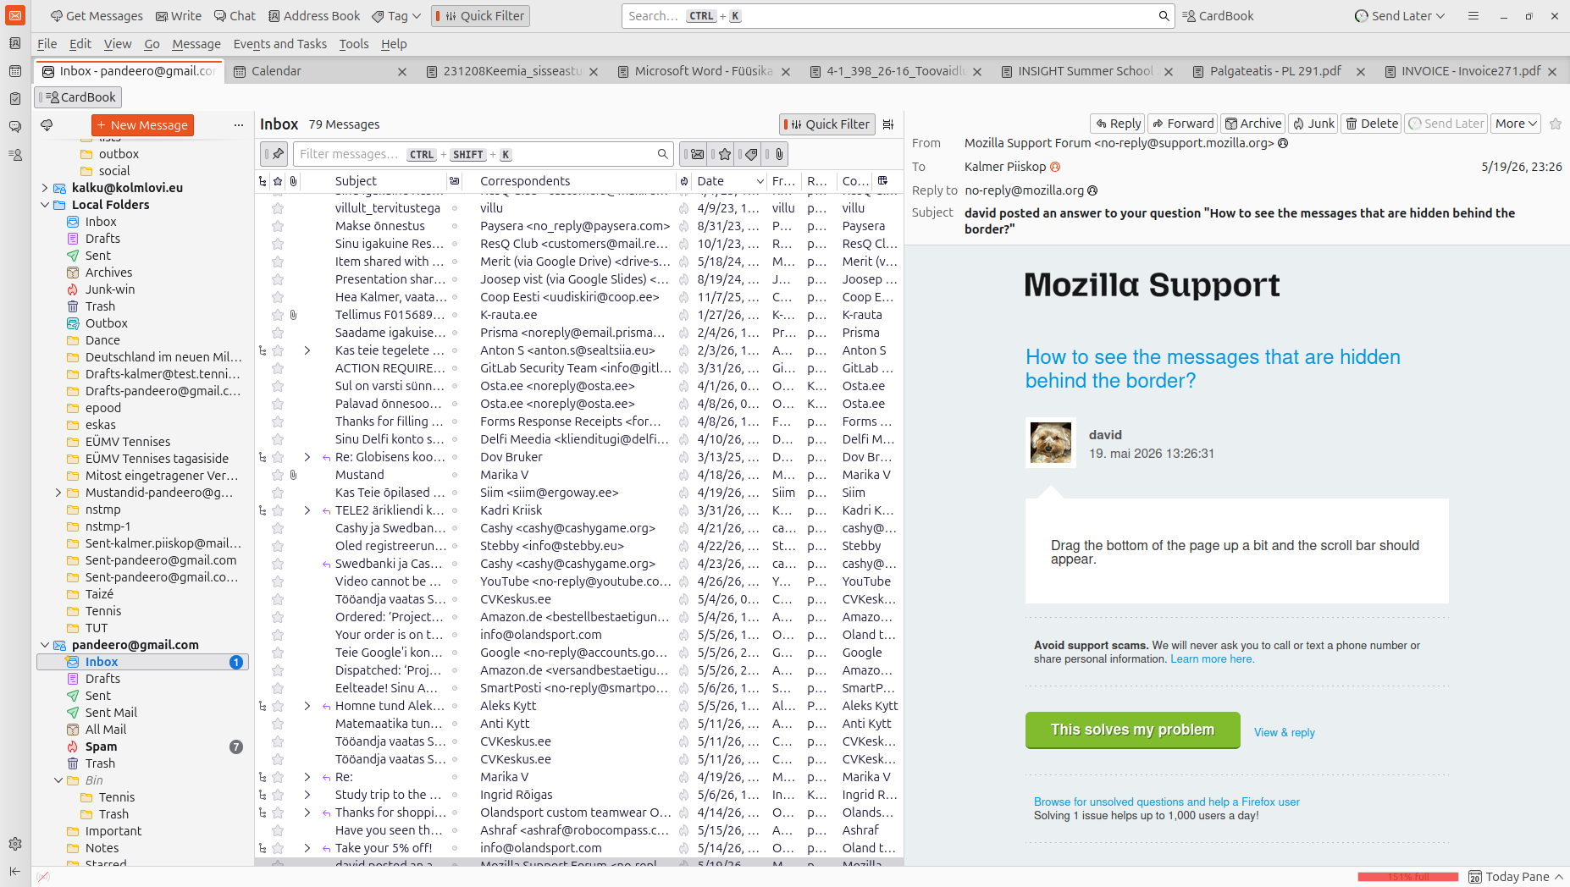Open the More dropdown in message header
Viewport: 1570px width, 887px height.
pos(1515,124)
